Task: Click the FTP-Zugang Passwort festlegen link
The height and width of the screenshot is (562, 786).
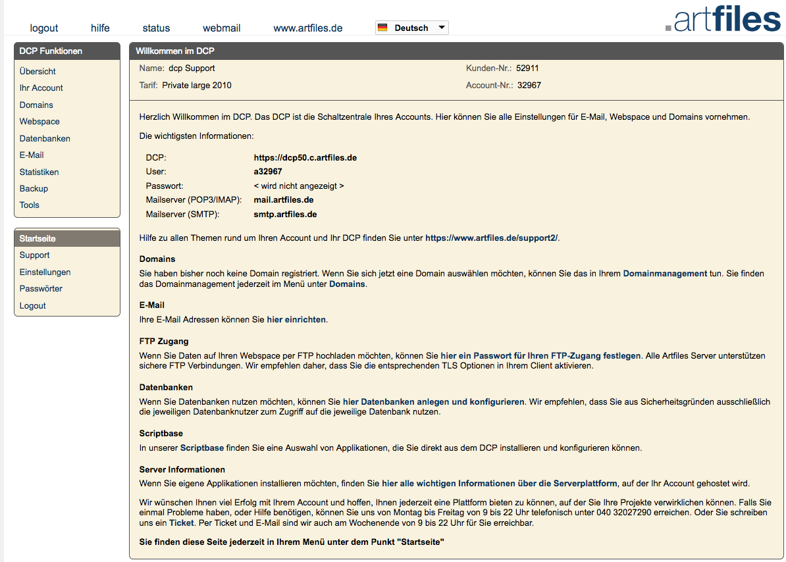Action: 540,355
